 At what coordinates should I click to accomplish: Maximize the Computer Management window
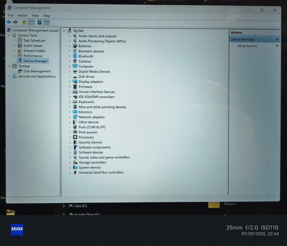[262, 10]
